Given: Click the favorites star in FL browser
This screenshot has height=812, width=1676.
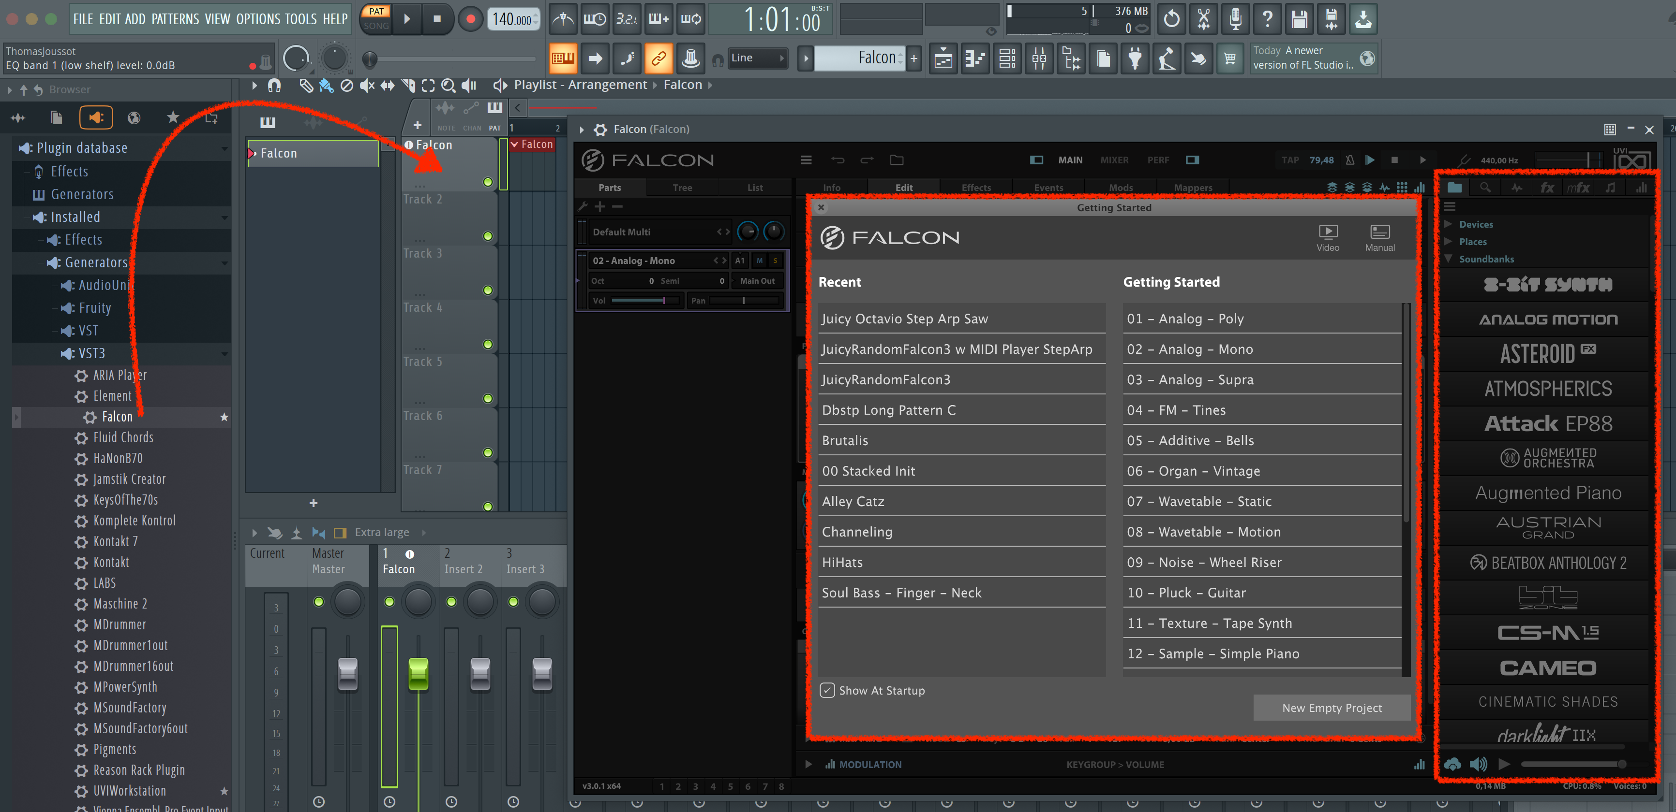Looking at the screenshot, I should coord(172,117).
